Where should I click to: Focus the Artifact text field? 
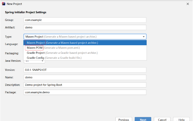[x=85, y=27]
